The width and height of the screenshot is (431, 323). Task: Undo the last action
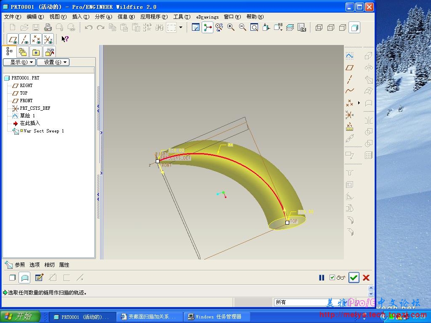pyautogui.click(x=88, y=27)
